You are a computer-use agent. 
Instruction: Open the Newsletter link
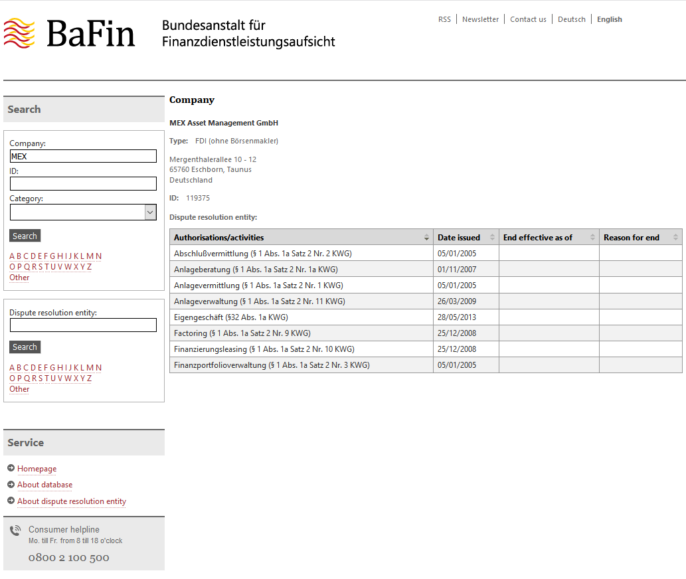point(480,19)
